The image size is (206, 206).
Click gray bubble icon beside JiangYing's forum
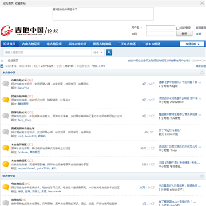point(6,84)
